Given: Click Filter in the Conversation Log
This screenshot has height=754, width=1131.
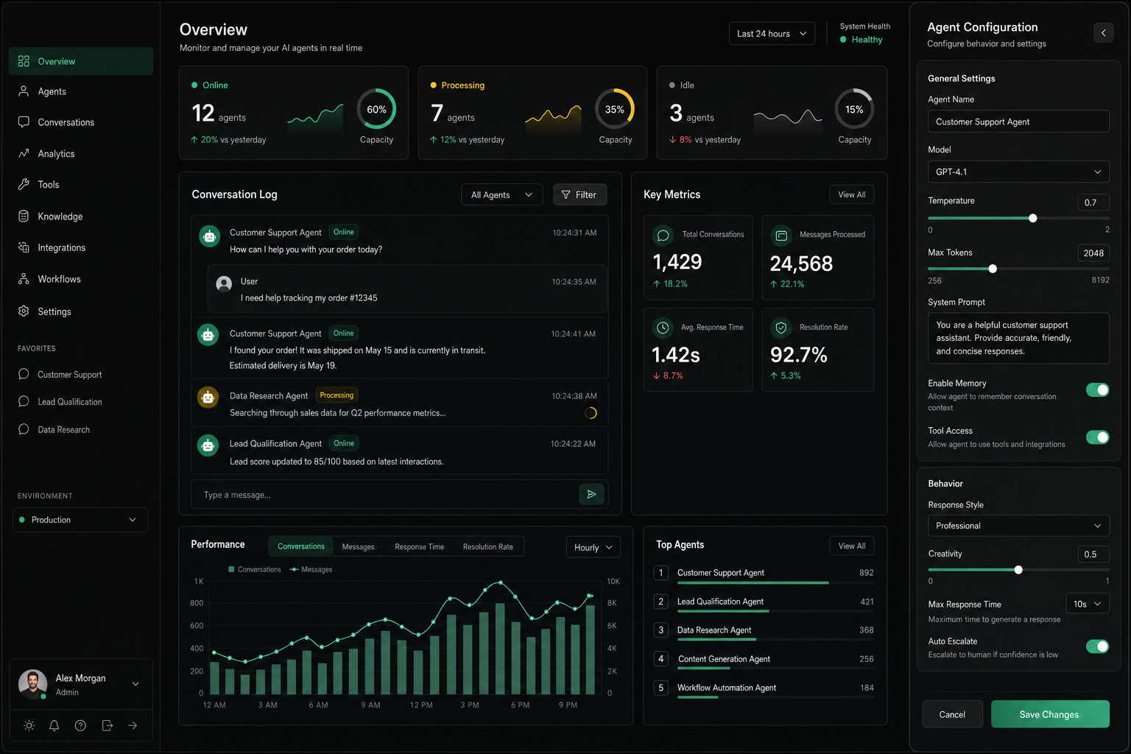Looking at the screenshot, I should click(x=579, y=195).
